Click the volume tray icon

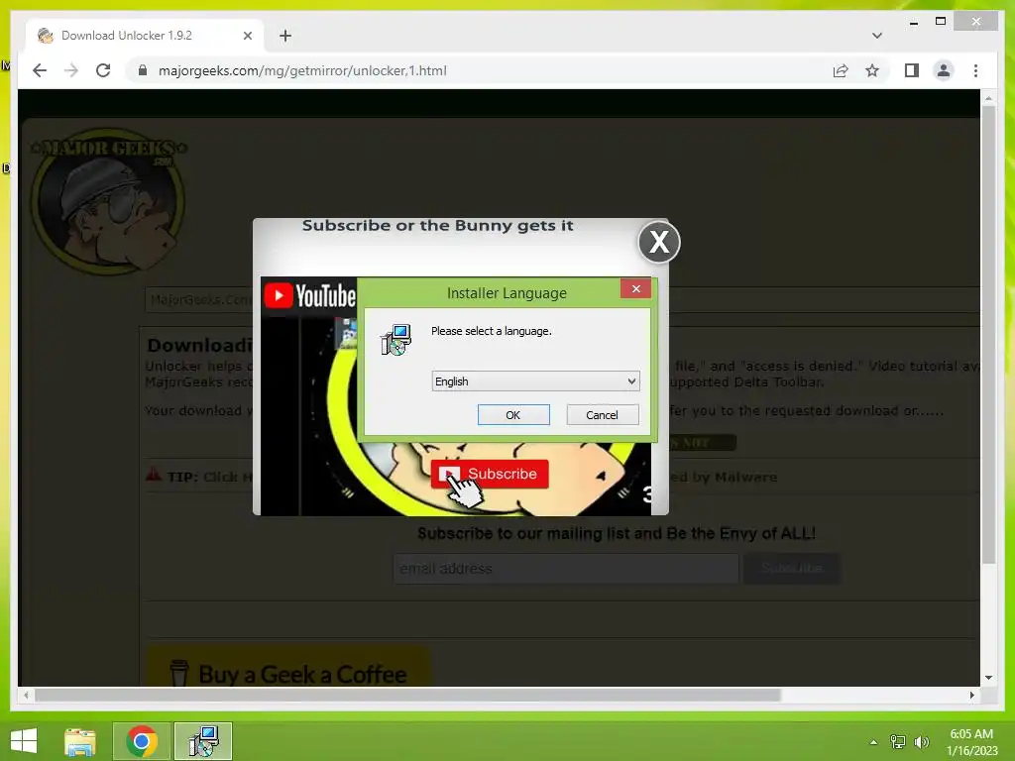tap(922, 741)
